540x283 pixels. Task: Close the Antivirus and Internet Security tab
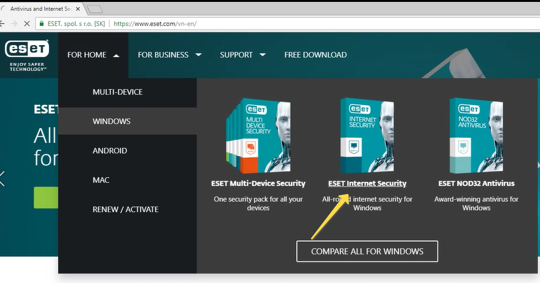(x=78, y=9)
